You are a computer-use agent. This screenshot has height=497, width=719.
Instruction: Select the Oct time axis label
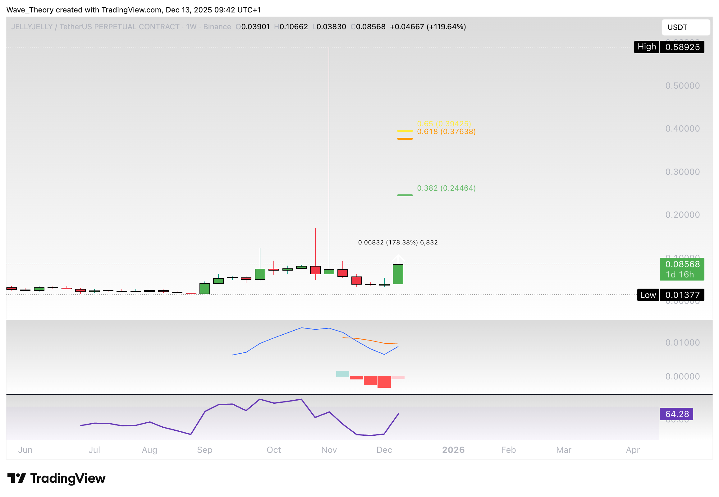click(x=273, y=450)
